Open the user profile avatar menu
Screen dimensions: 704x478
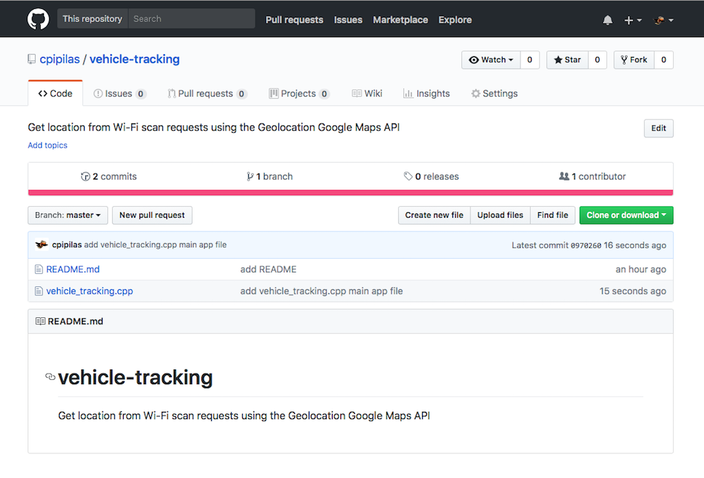(663, 20)
